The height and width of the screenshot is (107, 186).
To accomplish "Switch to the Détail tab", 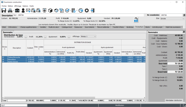I will [x=4, y=27].
